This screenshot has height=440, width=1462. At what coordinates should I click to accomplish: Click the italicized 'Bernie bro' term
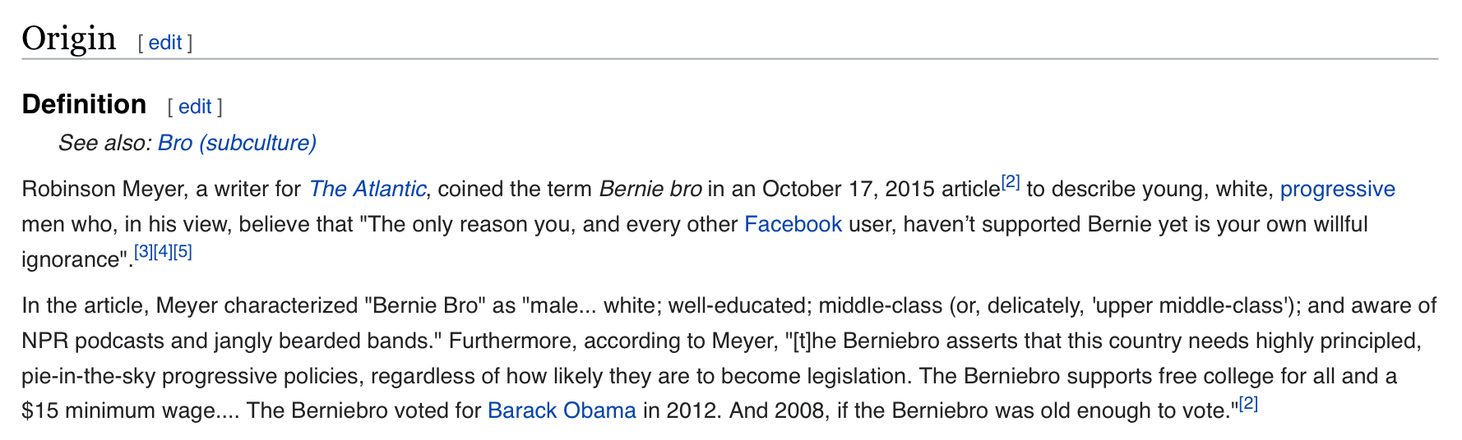point(650,189)
